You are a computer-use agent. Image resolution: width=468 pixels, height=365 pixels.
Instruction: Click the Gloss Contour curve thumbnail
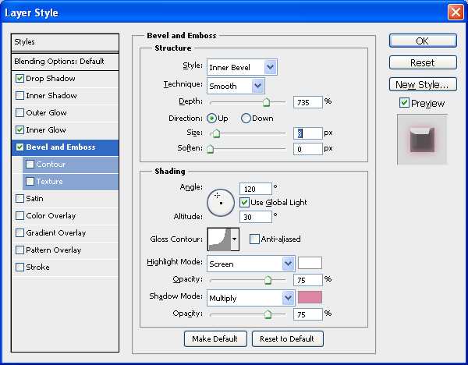coord(219,239)
